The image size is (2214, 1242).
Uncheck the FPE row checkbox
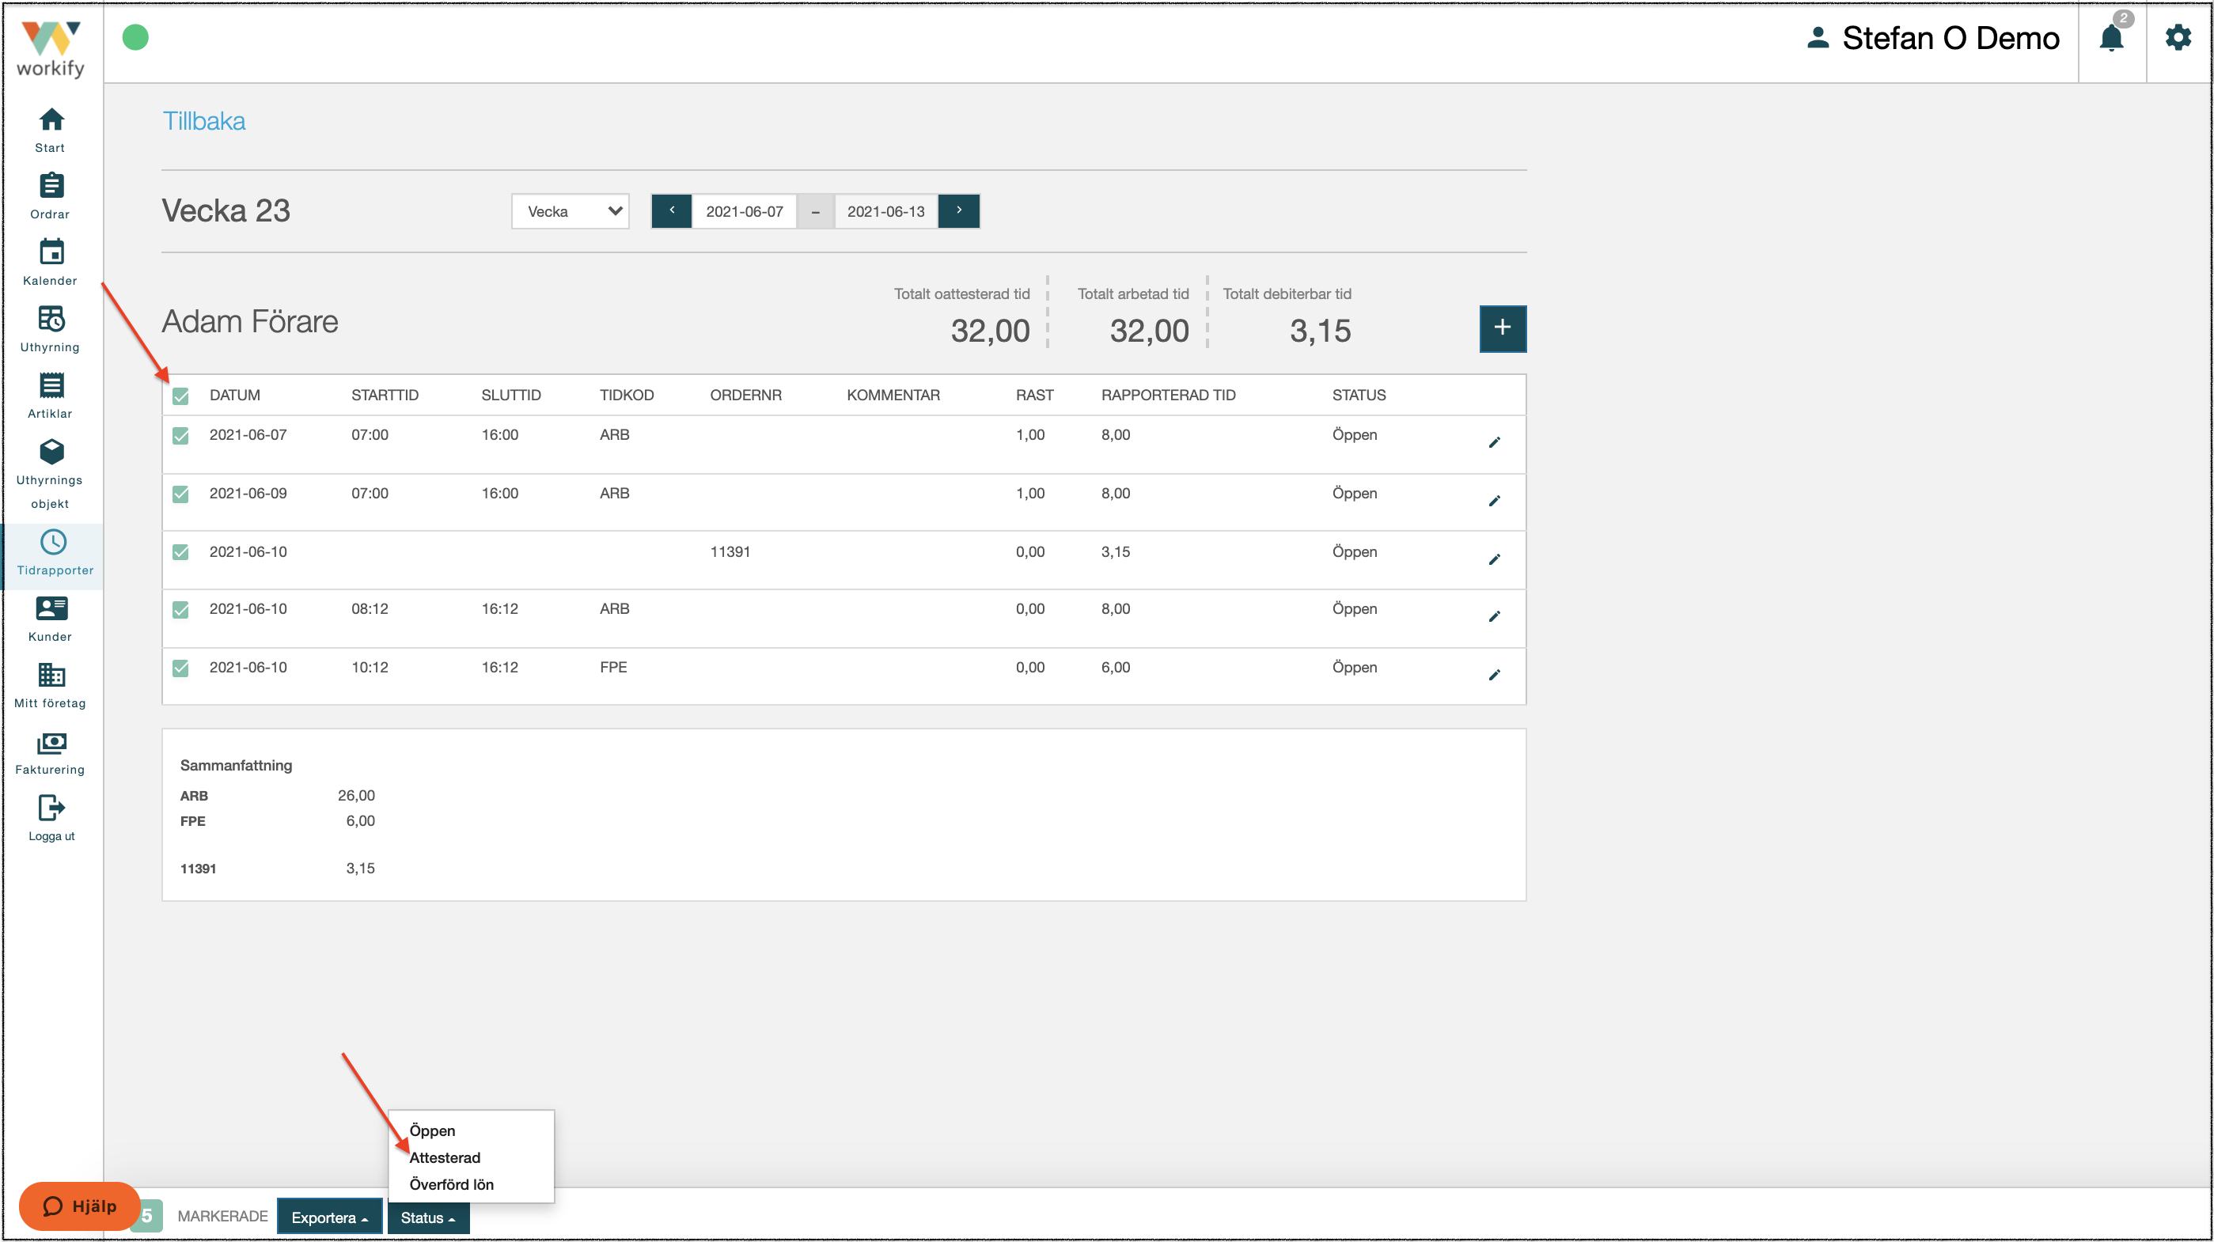click(x=180, y=667)
